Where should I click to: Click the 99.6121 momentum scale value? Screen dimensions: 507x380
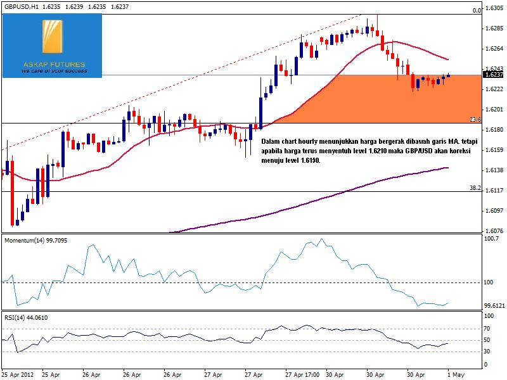click(494, 305)
